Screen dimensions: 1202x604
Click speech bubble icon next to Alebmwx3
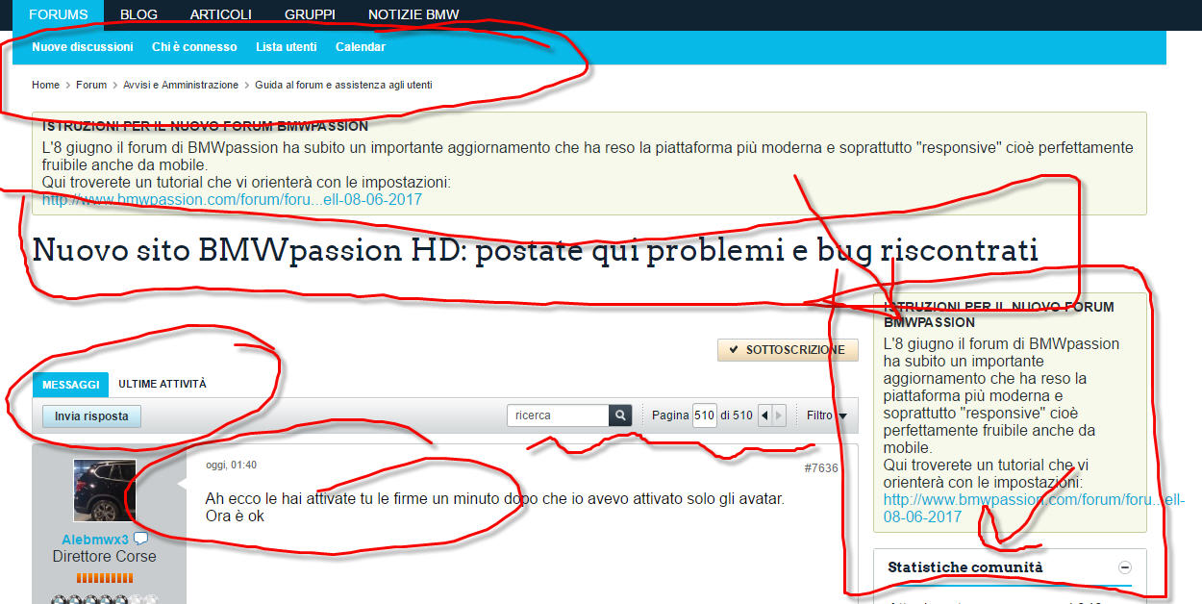pyautogui.click(x=140, y=539)
